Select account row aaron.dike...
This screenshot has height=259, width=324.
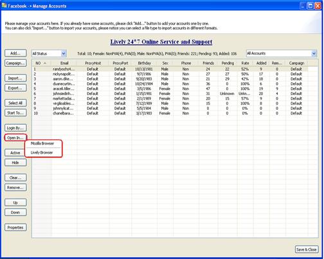[170, 79]
